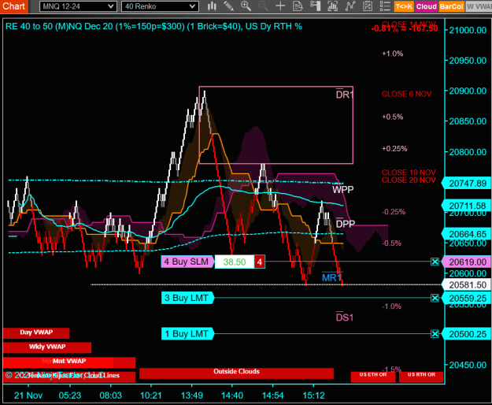Click the 1 Buy LMT order label

[187, 334]
